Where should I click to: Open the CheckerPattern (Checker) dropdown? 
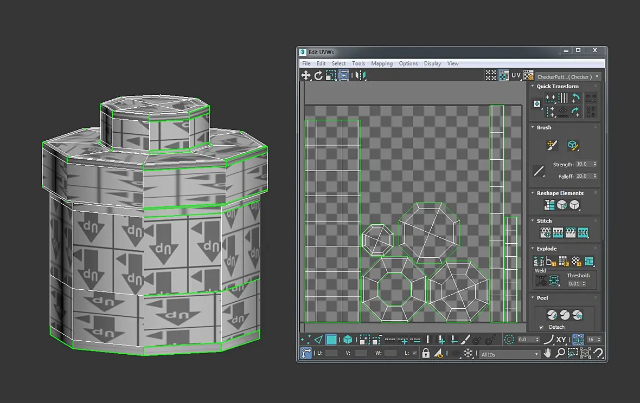568,76
